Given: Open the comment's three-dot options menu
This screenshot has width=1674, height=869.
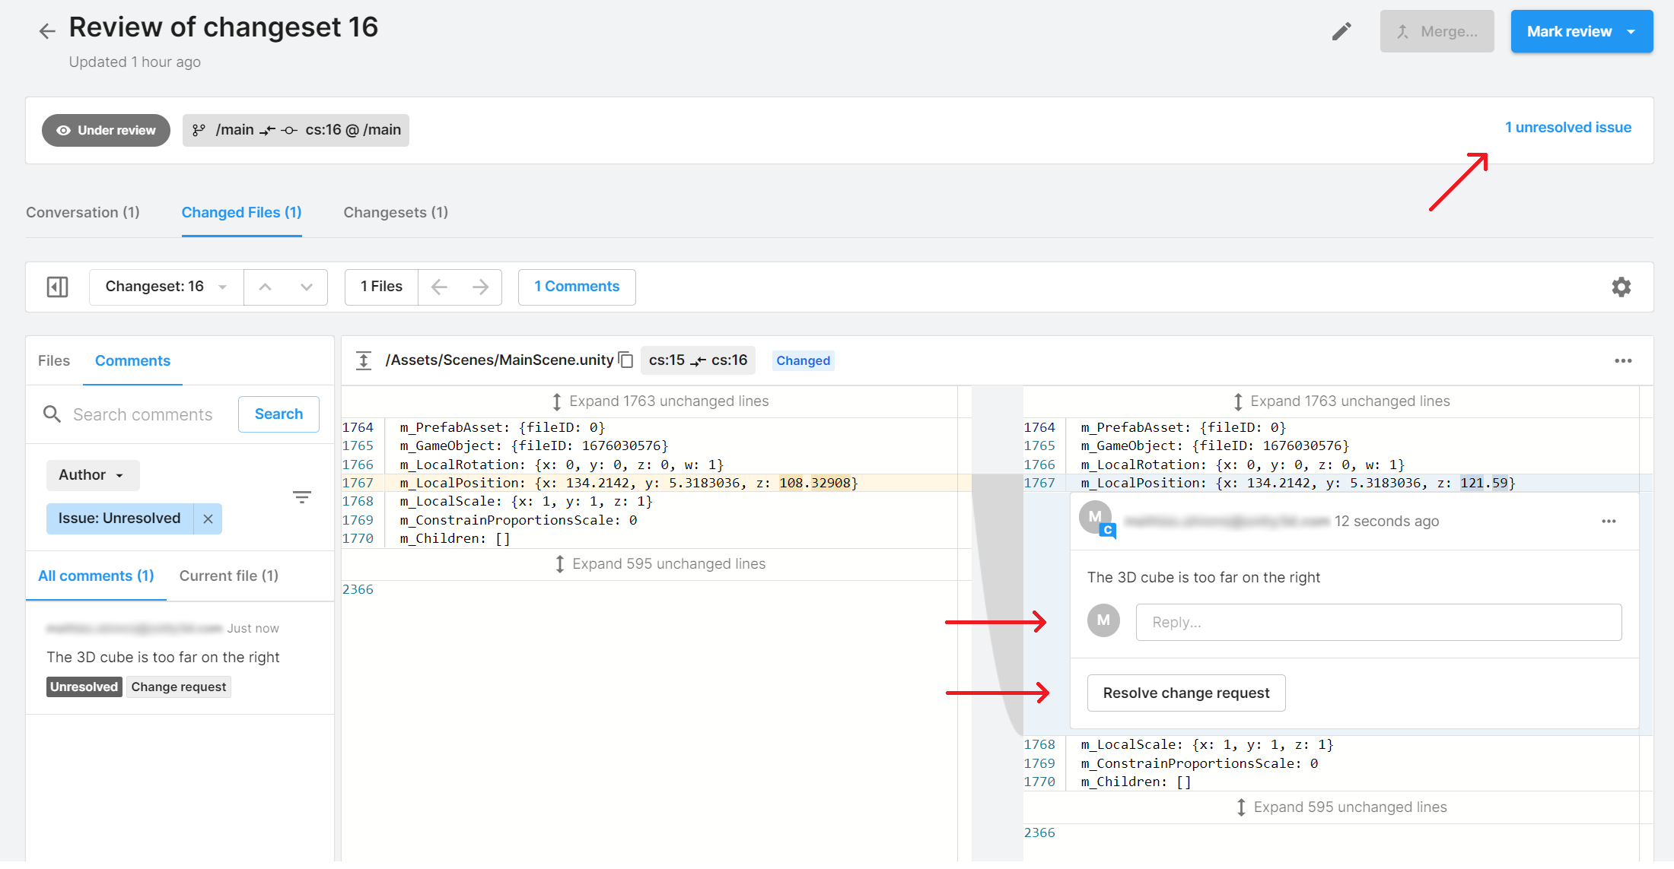Looking at the screenshot, I should [x=1609, y=521].
